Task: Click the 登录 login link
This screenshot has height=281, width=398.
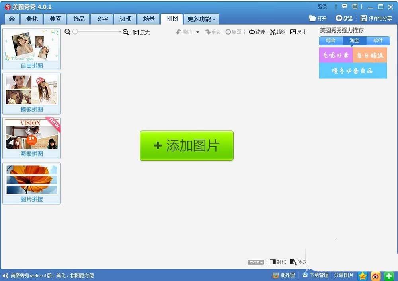Action: click(x=323, y=6)
